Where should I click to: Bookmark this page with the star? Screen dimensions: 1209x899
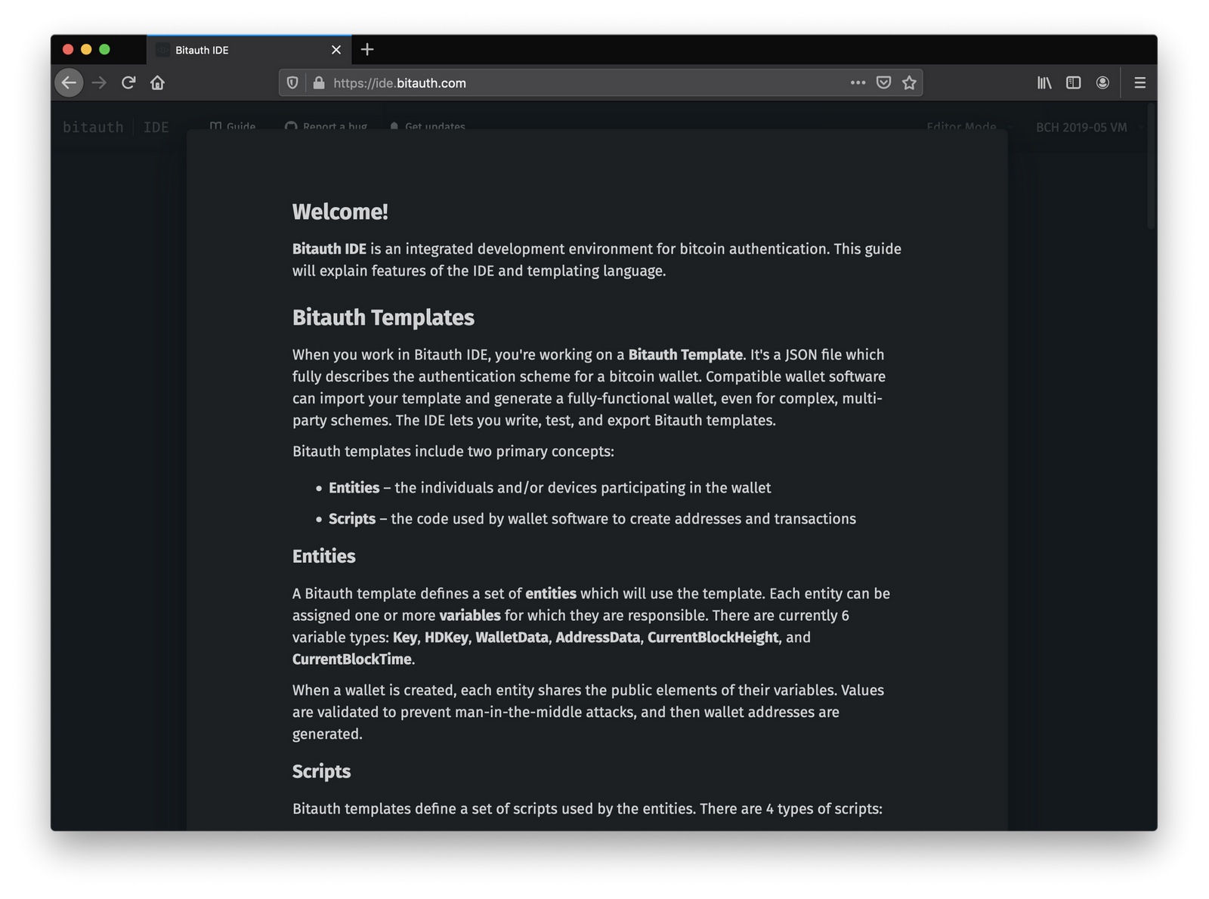click(x=909, y=83)
